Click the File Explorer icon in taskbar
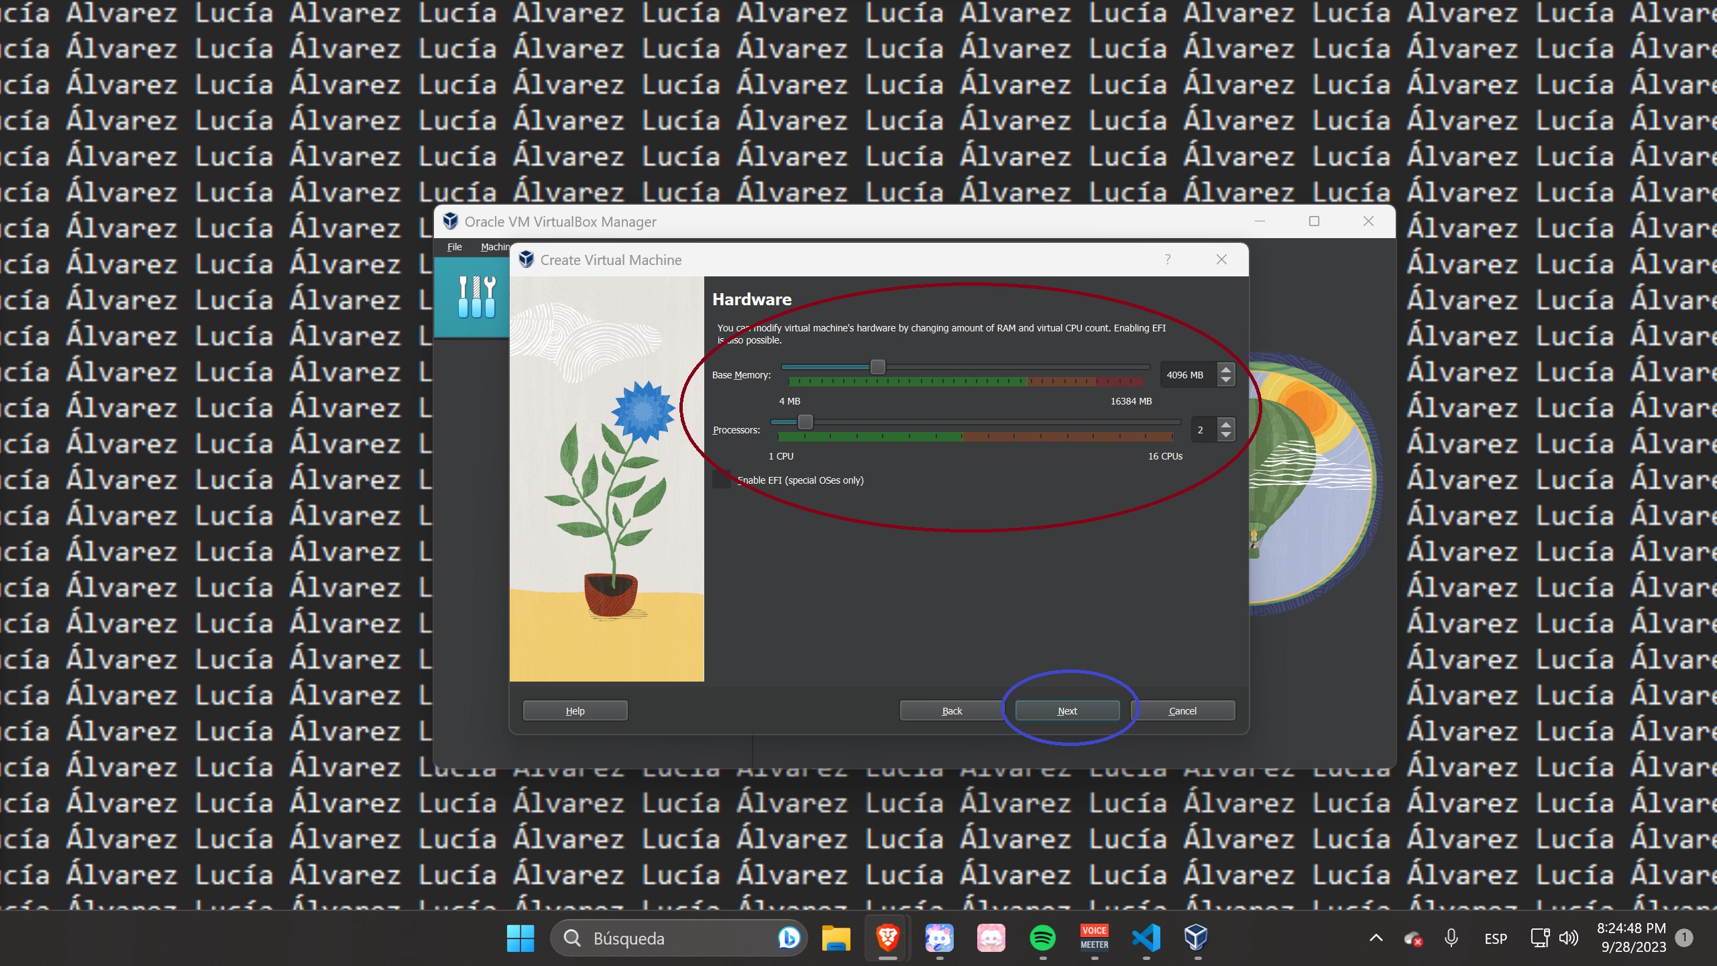Screen dimensions: 1717x966 [x=838, y=938]
